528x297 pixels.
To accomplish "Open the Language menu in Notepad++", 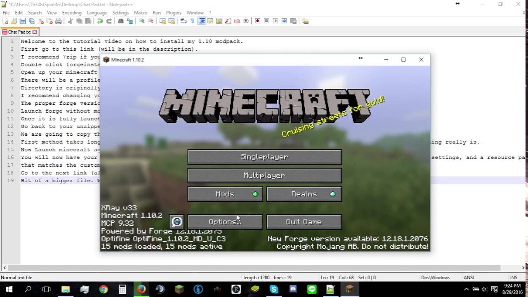I will [97, 13].
